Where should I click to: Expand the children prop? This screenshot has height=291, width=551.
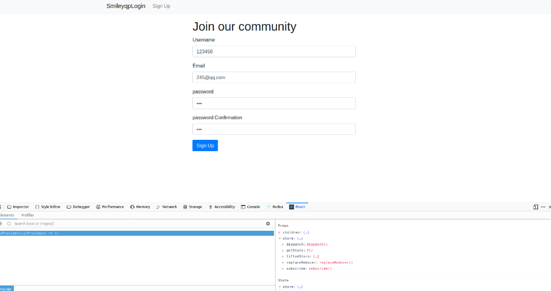(280, 232)
